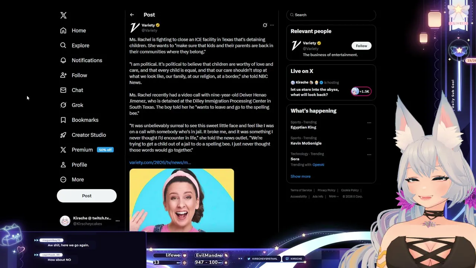Screen dimensions: 476x268
Task: Click the verified badge beside Variety
Action: [158, 25]
